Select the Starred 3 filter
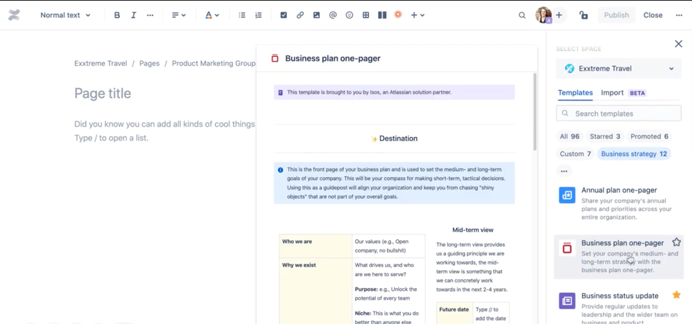This screenshot has width=692, height=324. click(605, 136)
